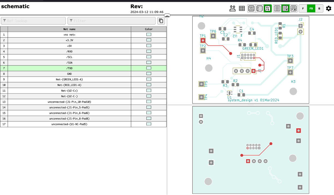Screen dimensions: 334x195
Task: Select the GND net row
Action: tap(69, 74)
